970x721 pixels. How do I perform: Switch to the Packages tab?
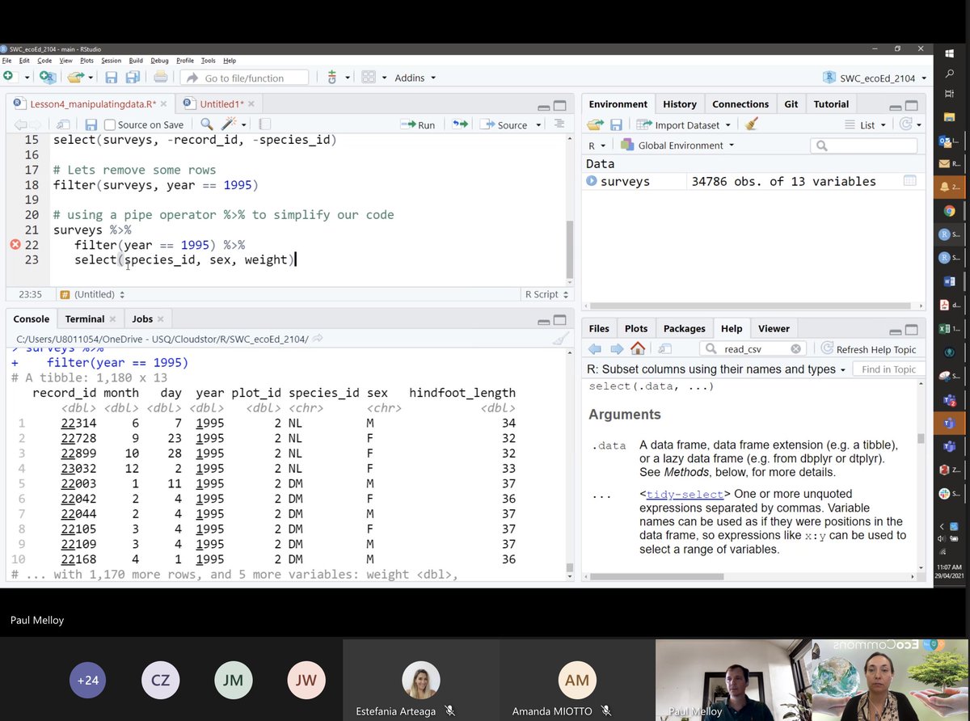685,329
